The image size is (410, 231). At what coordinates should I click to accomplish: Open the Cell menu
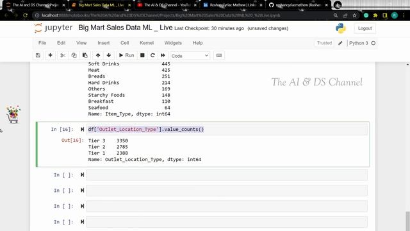point(124,43)
